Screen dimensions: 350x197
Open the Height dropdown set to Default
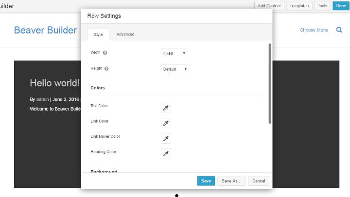coord(175,69)
